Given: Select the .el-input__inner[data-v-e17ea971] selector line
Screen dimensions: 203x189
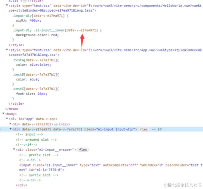Looking at the screenshot, I should tap(57, 30).
